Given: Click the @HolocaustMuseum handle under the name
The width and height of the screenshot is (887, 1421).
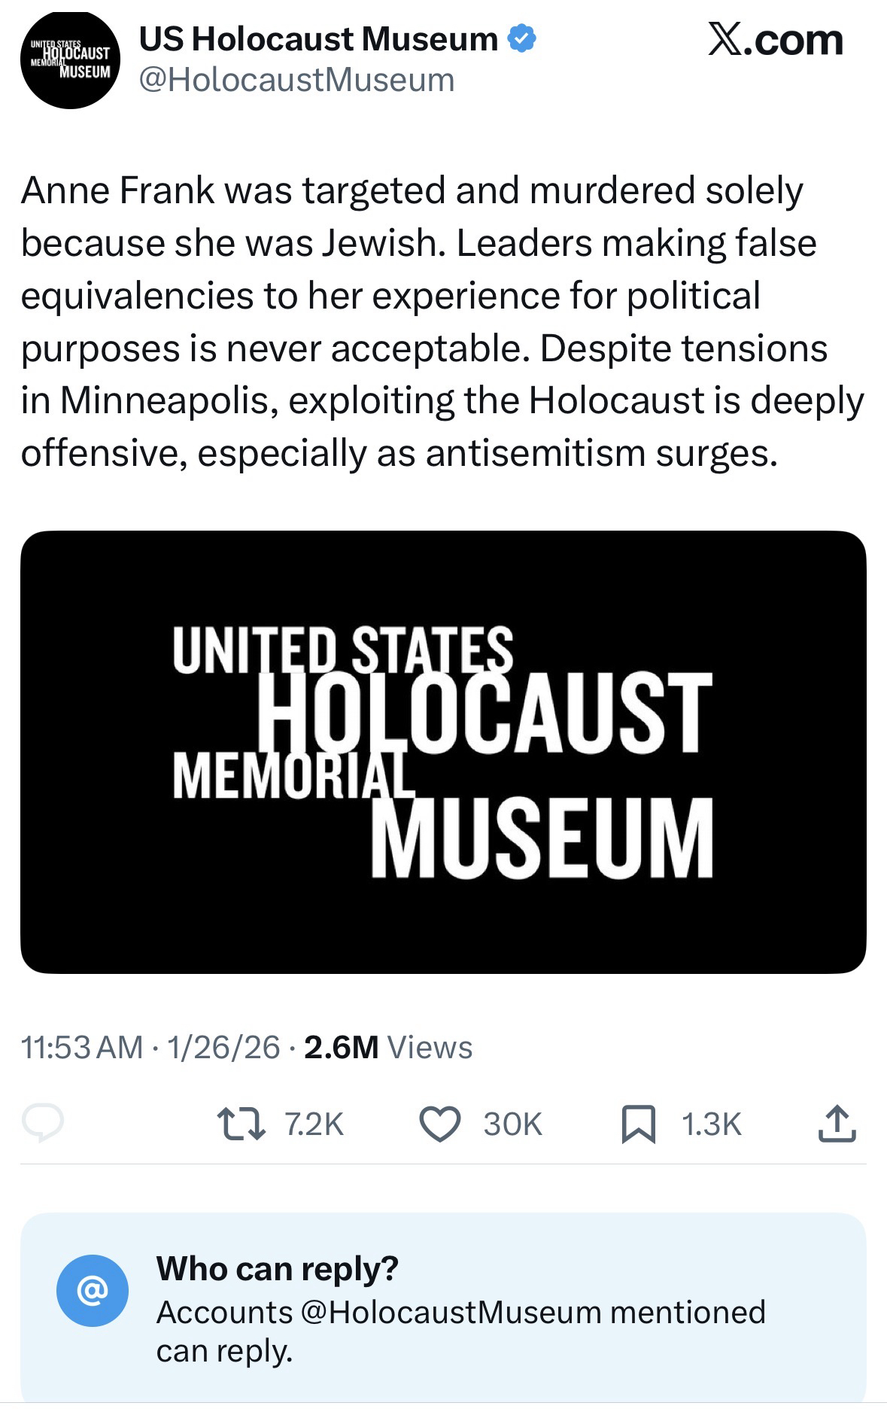Looking at the screenshot, I should tap(297, 80).
